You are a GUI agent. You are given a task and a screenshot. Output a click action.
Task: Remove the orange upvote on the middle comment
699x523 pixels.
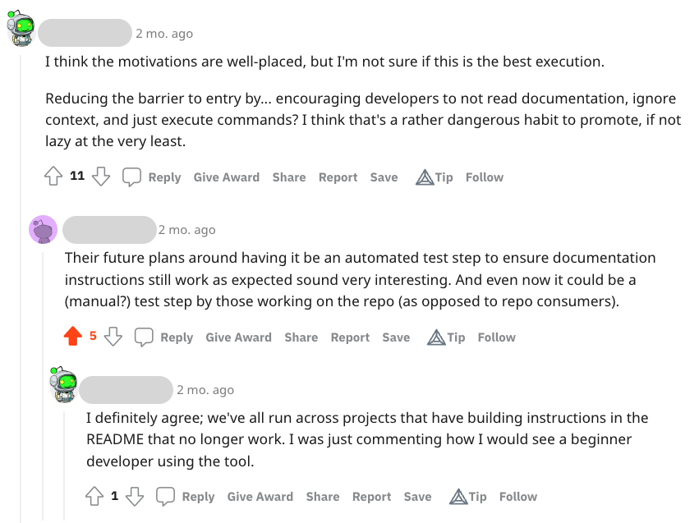click(x=73, y=337)
